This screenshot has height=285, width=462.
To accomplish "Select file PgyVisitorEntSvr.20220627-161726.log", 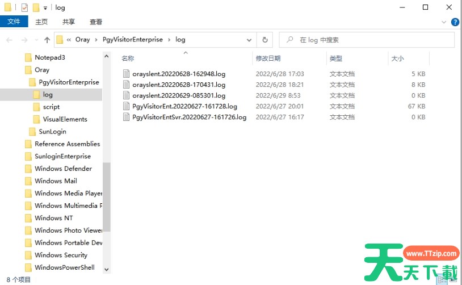I will tap(190, 117).
